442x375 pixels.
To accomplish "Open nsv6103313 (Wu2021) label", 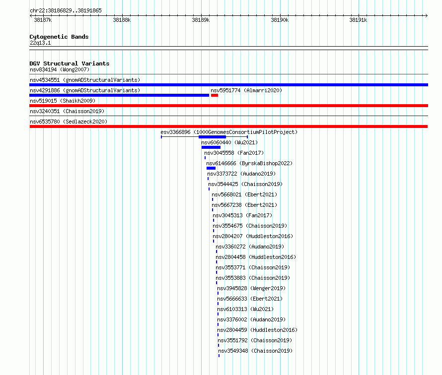I will 245,309.
